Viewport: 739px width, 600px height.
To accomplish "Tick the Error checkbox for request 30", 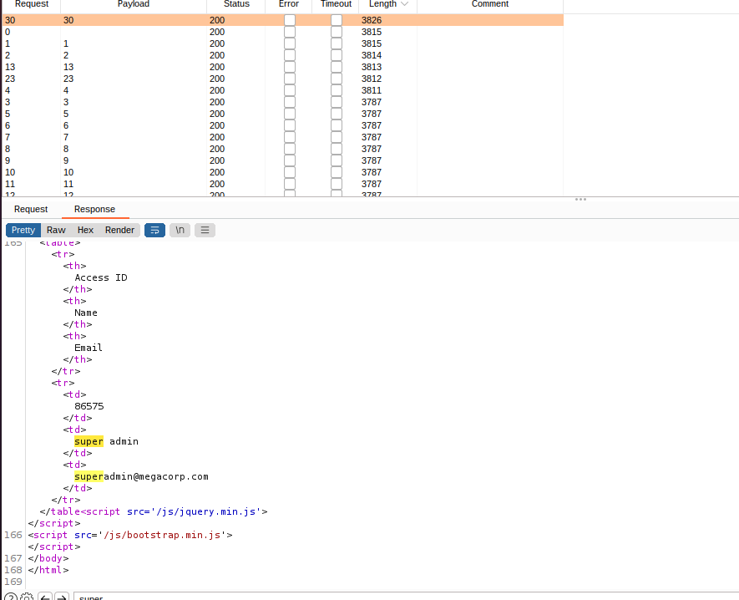I will point(290,19).
